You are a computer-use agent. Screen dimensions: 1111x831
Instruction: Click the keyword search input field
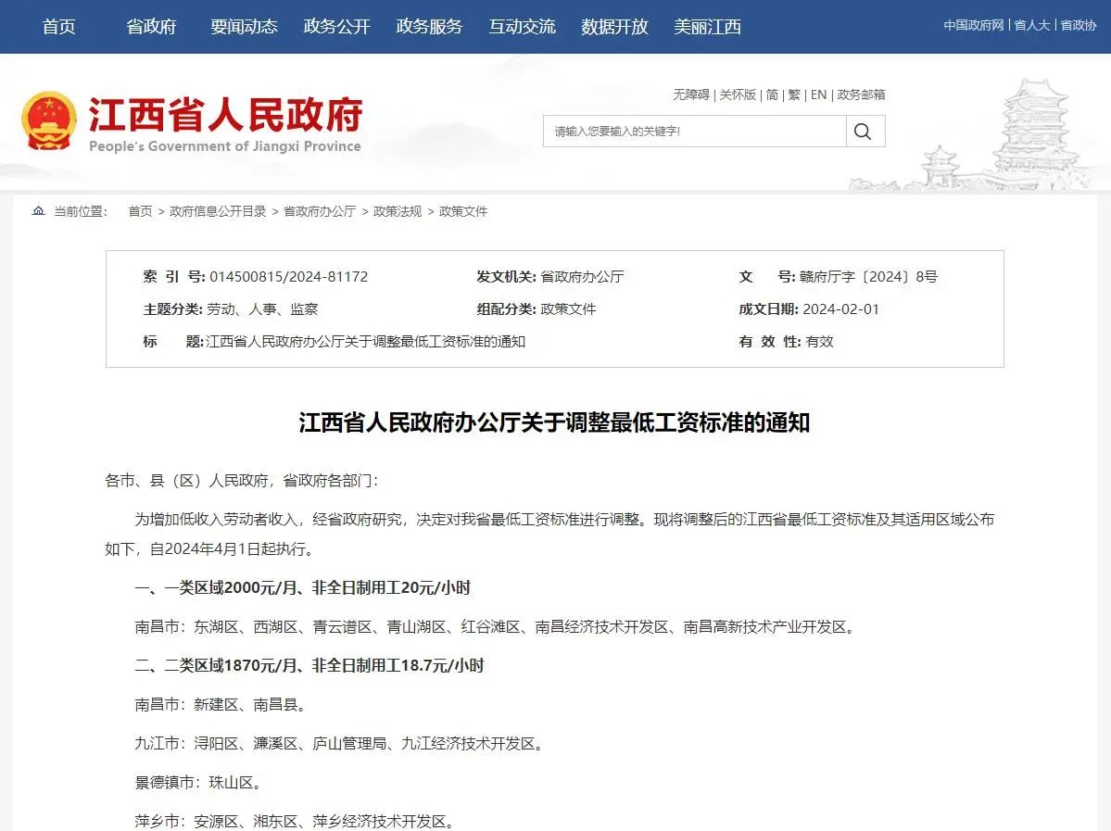click(x=694, y=132)
